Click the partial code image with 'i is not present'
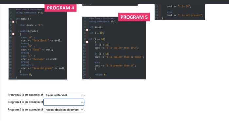 pyautogui.click(x=180, y=12)
